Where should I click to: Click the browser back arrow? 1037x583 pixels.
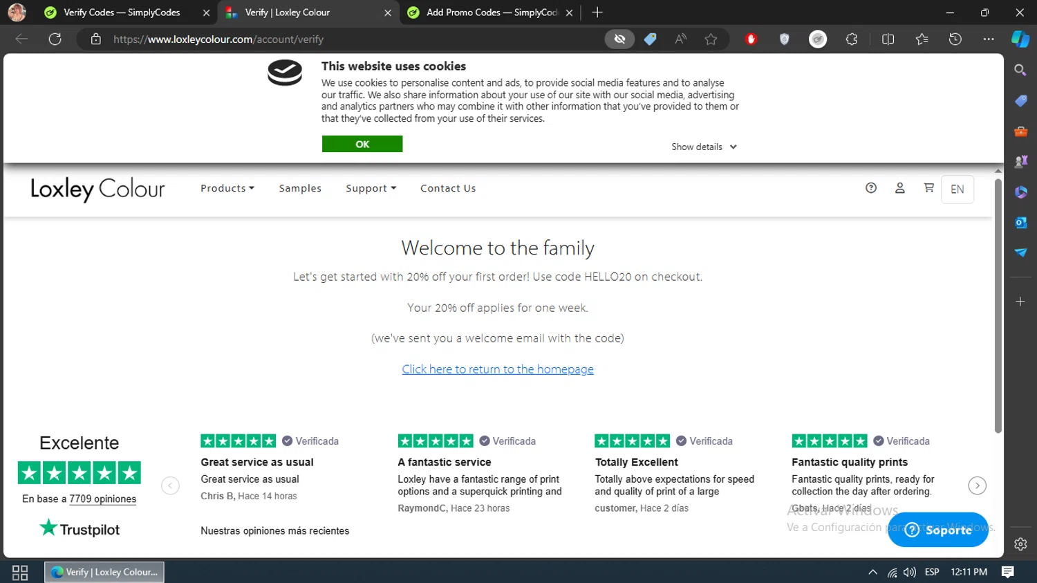21,39
